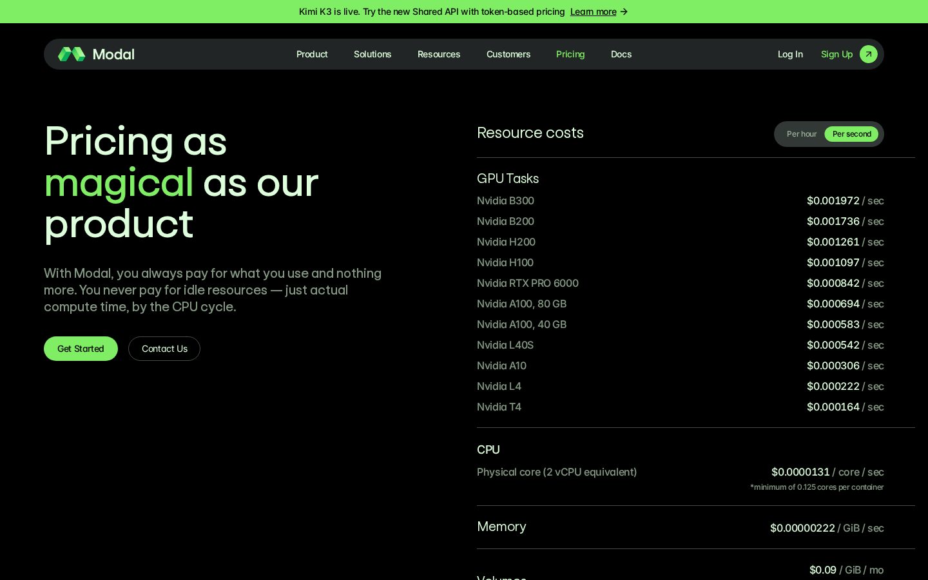Click the $0.000222 / sec price
Screen dimensions: 928x580
(845, 386)
